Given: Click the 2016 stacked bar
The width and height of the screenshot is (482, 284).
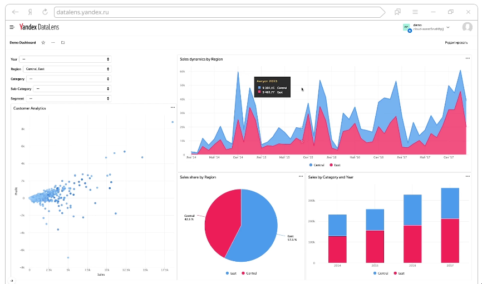Looking at the screenshot, I should point(412,228).
